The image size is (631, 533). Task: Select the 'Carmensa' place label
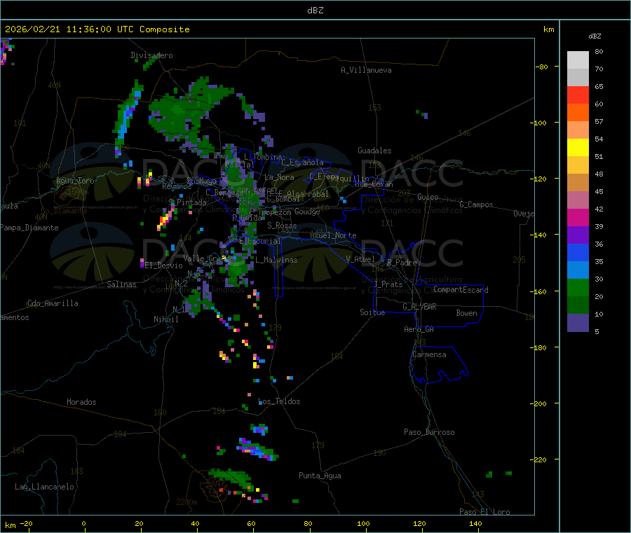pyautogui.click(x=429, y=354)
